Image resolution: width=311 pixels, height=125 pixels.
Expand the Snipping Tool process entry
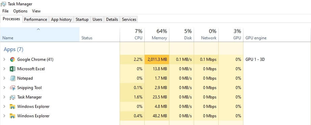tap(4, 88)
